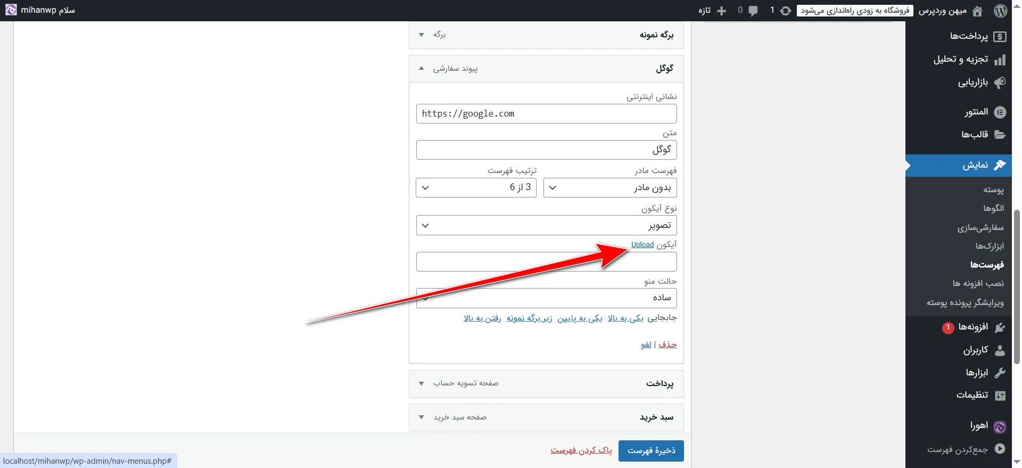Screen dimensions: 1022x468
Task: Collapse the گوگل menu item panel
Action: [421, 68]
